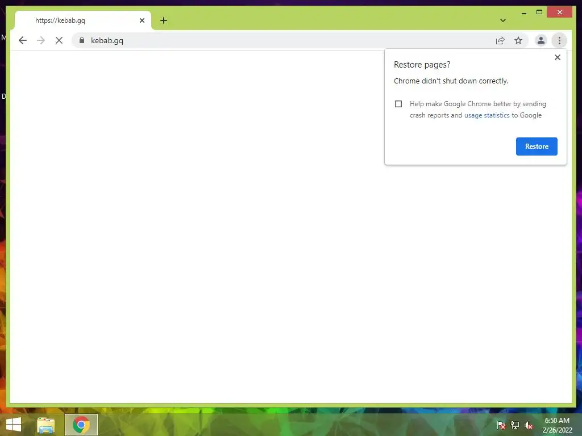This screenshot has width=582, height=436.
Task: Open a new tab with the plus button
Action: (x=164, y=20)
